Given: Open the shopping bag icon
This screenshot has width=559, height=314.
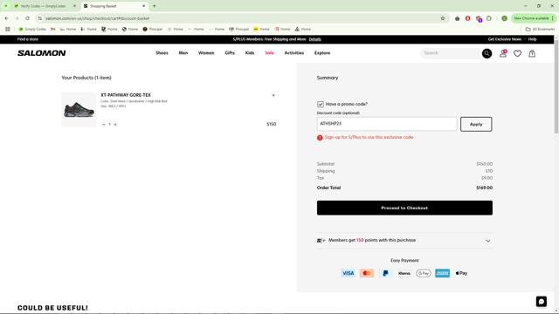Looking at the screenshot, I should (532, 53).
